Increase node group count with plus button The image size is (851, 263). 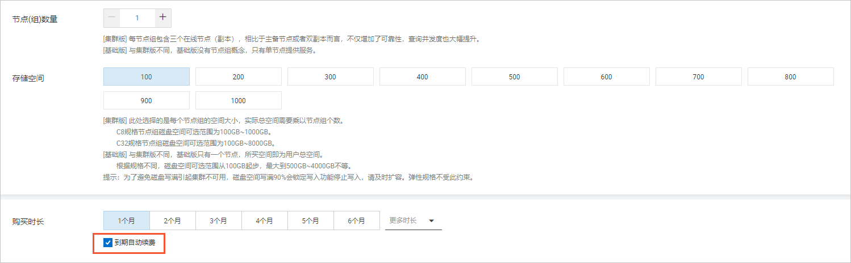(x=162, y=18)
